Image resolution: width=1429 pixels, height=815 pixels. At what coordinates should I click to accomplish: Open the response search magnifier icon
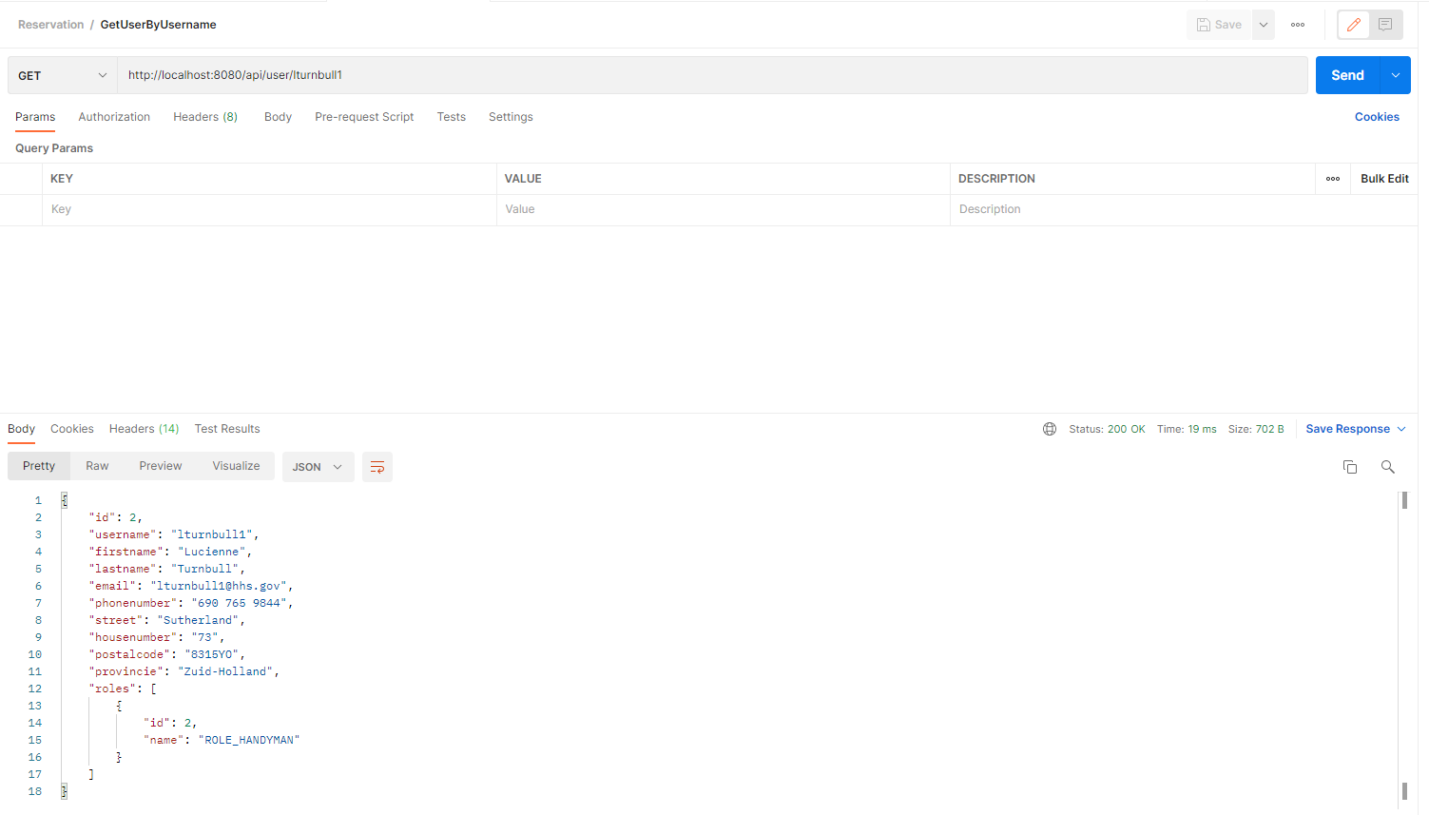1388,467
